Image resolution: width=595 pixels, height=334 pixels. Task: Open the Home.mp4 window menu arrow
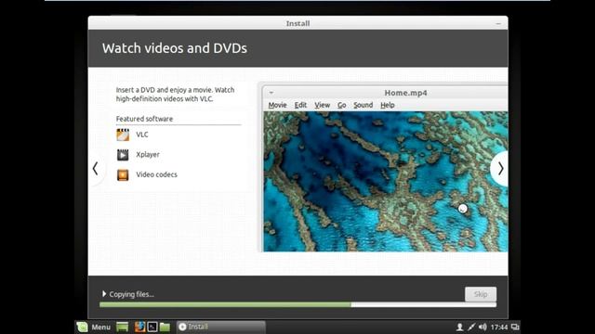pos(271,93)
